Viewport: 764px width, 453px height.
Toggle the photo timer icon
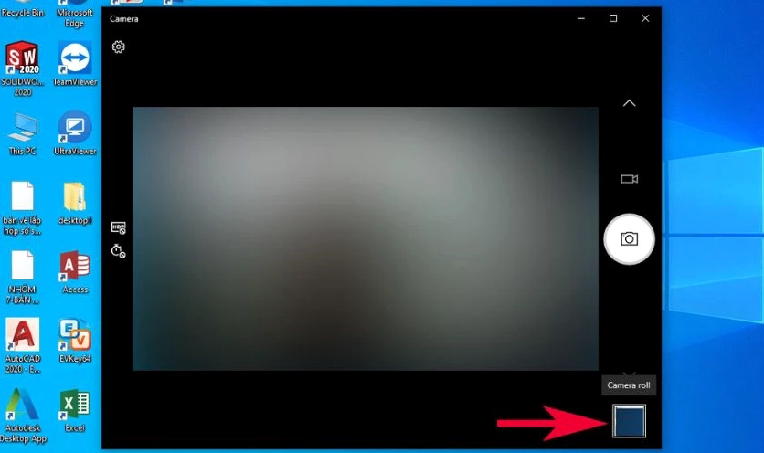click(x=119, y=251)
